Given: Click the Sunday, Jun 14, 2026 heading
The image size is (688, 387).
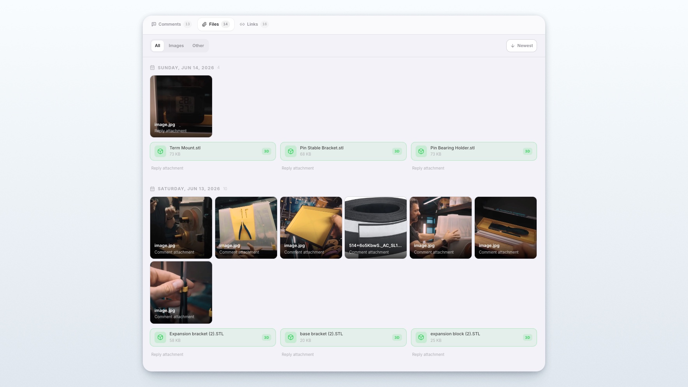Looking at the screenshot, I should [x=186, y=68].
